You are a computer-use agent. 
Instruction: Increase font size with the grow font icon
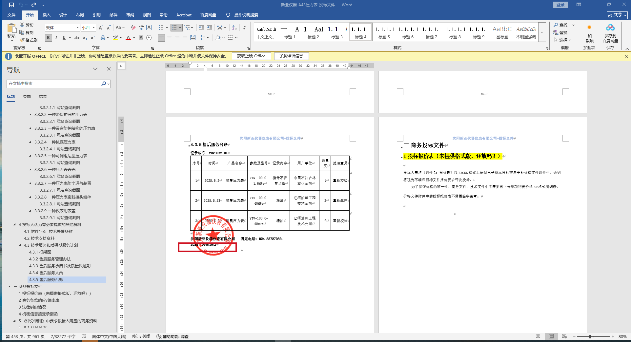coord(101,28)
